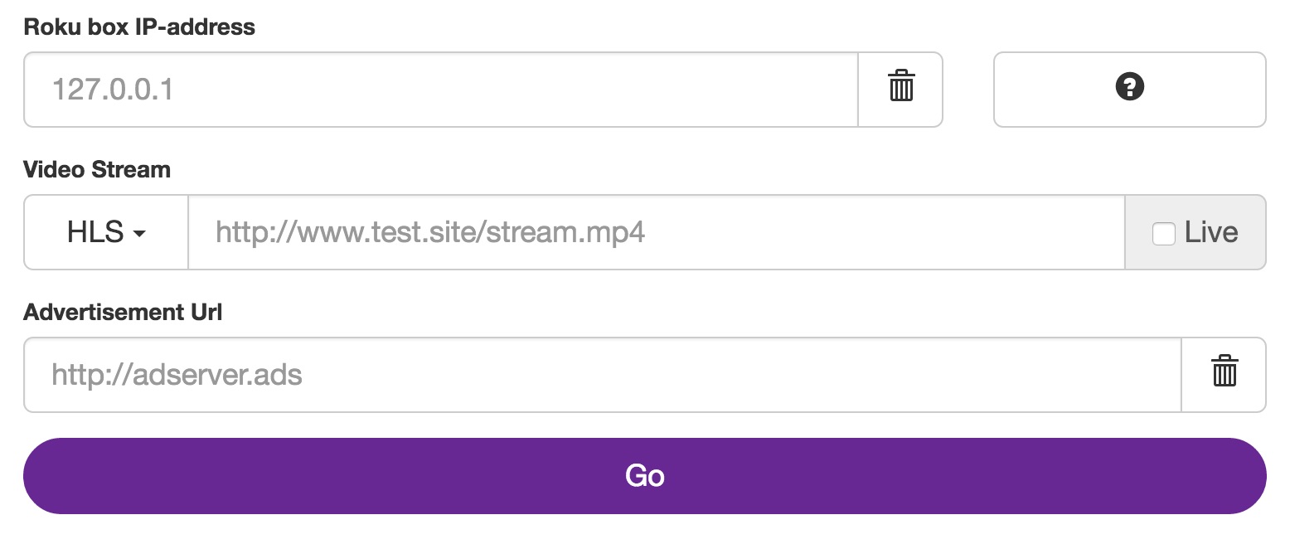Click the Live label text
1290x544 pixels.
click(x=1211, y=232)
